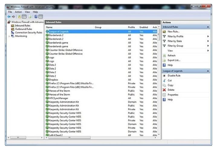
Task: Open the View submenu arrow in Actions
Action: [208, 51]
